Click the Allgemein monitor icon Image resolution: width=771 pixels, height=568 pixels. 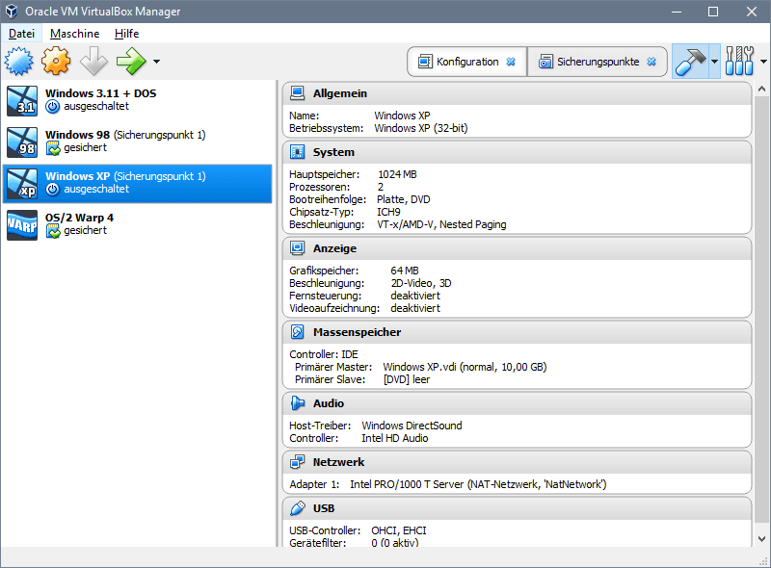click(x=298, y=93)
